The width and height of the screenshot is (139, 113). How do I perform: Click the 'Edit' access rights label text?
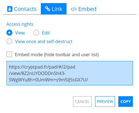pyautogui.click(x=46, y=33)
